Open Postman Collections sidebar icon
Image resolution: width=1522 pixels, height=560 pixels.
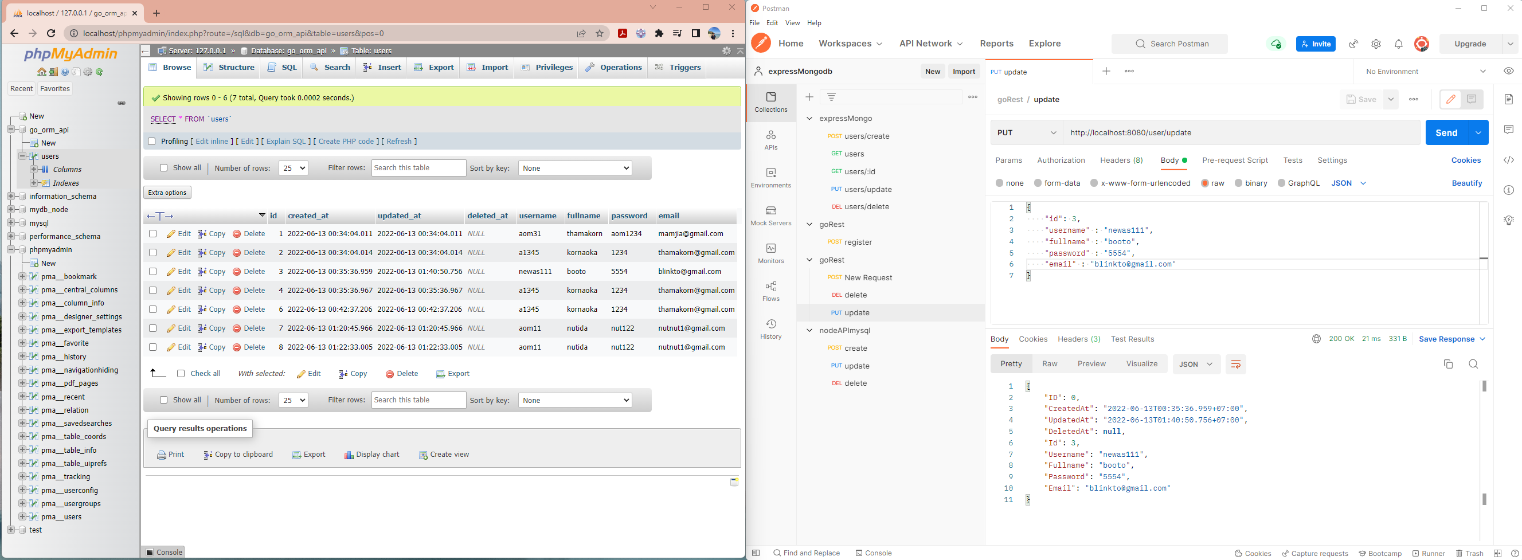pyautogui.click(x=770, y=101)
